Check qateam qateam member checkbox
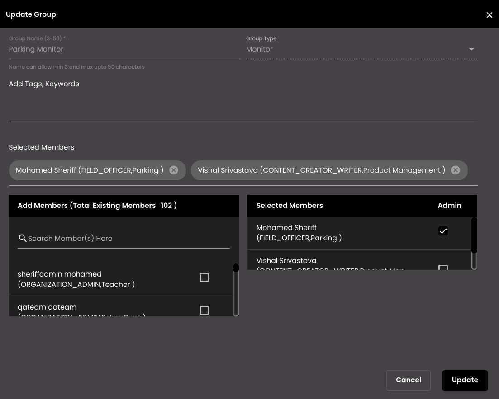Image resolution: width=499 pixels, height=399 pixels. coord(204,310)
